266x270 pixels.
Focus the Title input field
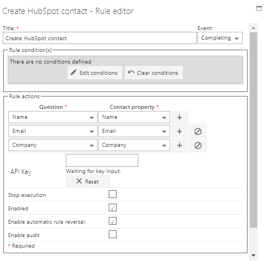100,38
